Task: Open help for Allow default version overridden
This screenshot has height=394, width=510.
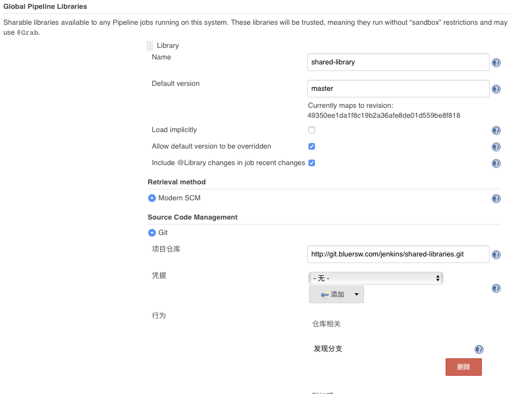Action: tap(496, 147)
